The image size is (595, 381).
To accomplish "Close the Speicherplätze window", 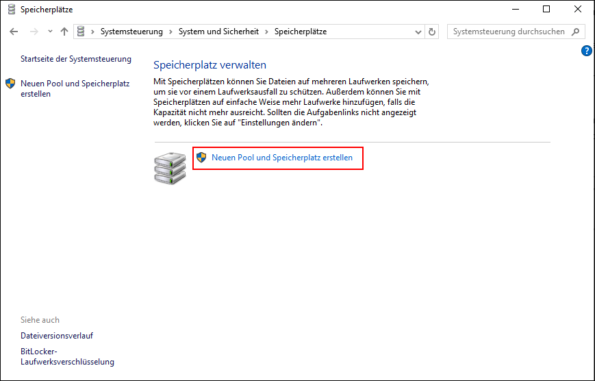I will point(578,9).
